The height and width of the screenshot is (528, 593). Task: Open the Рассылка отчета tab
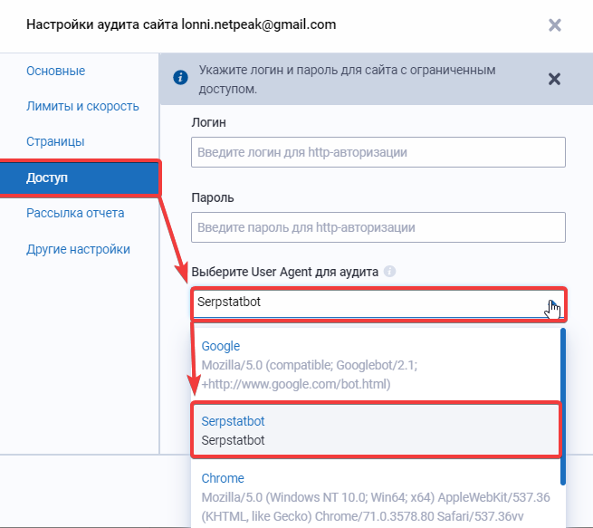75,213
